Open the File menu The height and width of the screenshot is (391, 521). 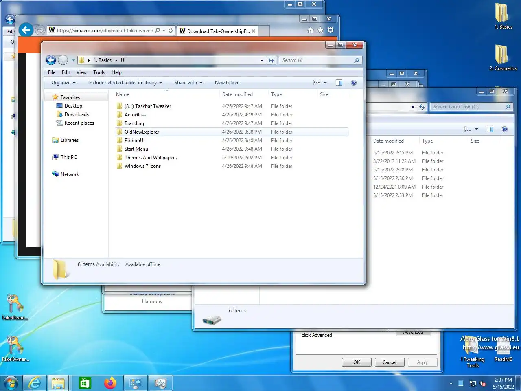(x=52, y=72)
